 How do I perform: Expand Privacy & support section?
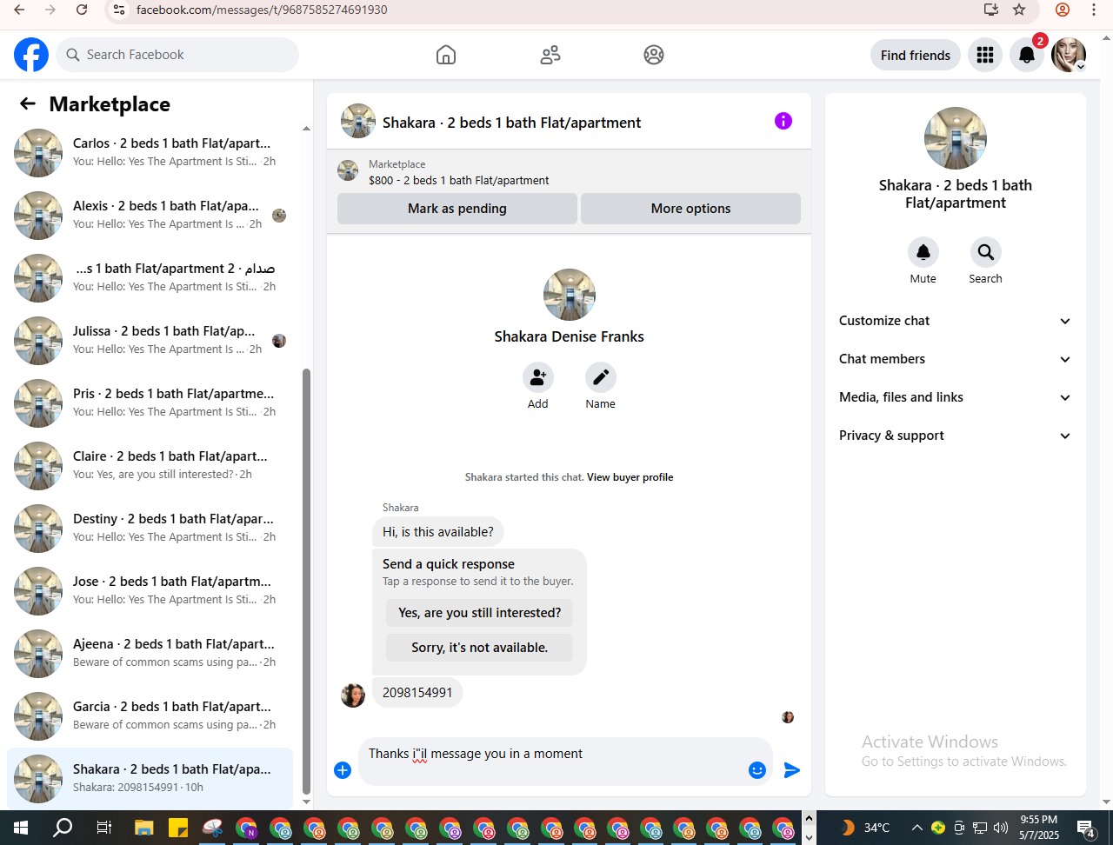point(955,436)
